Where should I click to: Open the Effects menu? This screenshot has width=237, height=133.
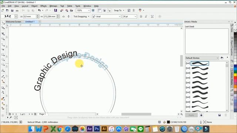point(43,6)
